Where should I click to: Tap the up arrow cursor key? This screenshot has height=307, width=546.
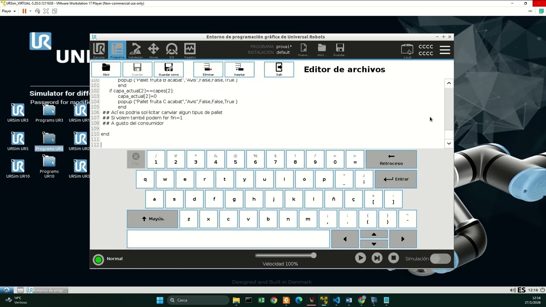click(x=374, y=234)
